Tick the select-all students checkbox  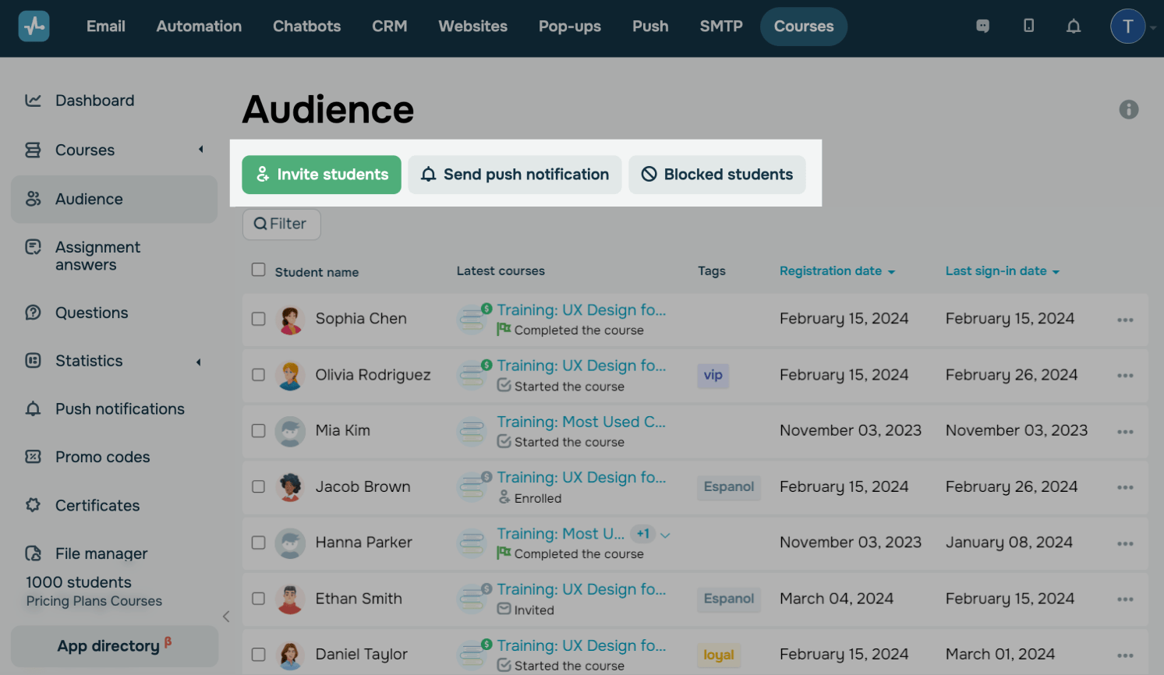258,270
